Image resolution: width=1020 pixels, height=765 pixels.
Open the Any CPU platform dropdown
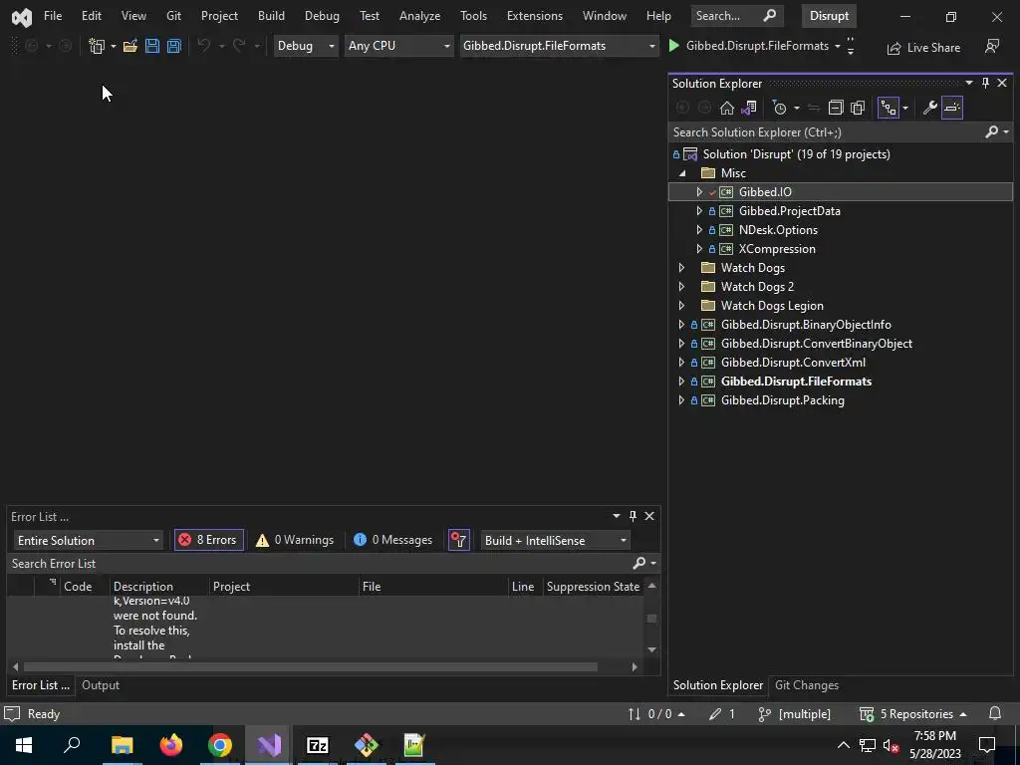[x=398, y=46]
